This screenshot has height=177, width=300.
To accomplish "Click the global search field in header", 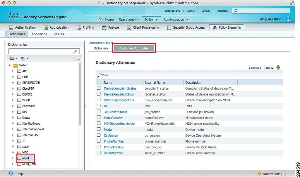I will coord(261,11).
